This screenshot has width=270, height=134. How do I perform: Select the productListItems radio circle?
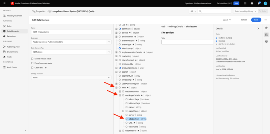120,68
